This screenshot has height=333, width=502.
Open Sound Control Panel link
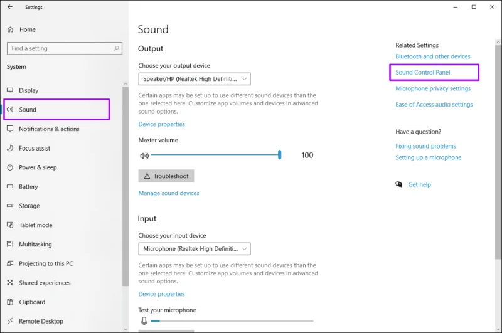[x=422, y=72]
